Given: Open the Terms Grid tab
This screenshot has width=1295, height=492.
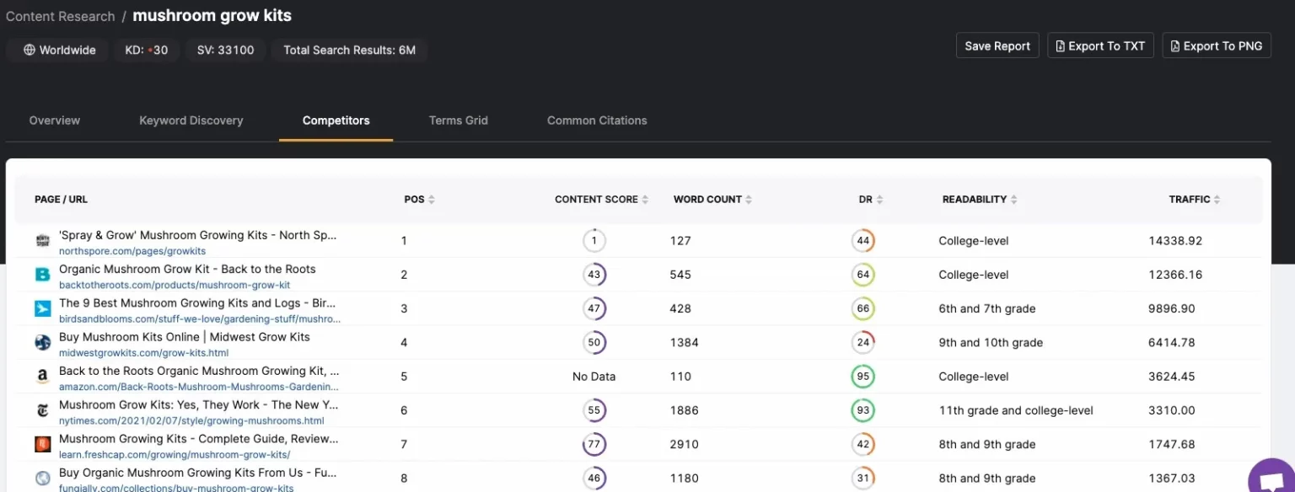Looking at the screenshot, I should [458, 120].
